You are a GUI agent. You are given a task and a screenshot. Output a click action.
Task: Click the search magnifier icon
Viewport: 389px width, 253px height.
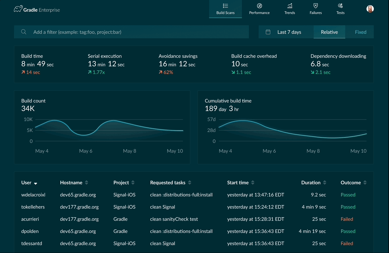tap(24, 32)
